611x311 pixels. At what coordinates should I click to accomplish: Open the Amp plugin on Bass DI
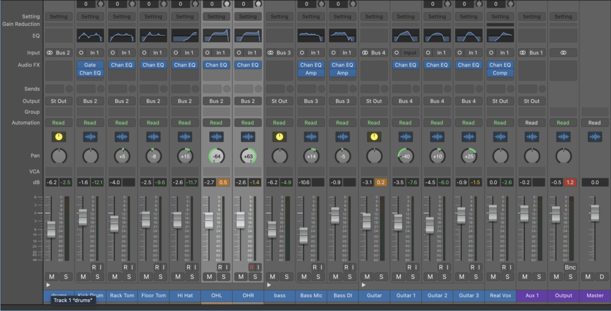342,73
